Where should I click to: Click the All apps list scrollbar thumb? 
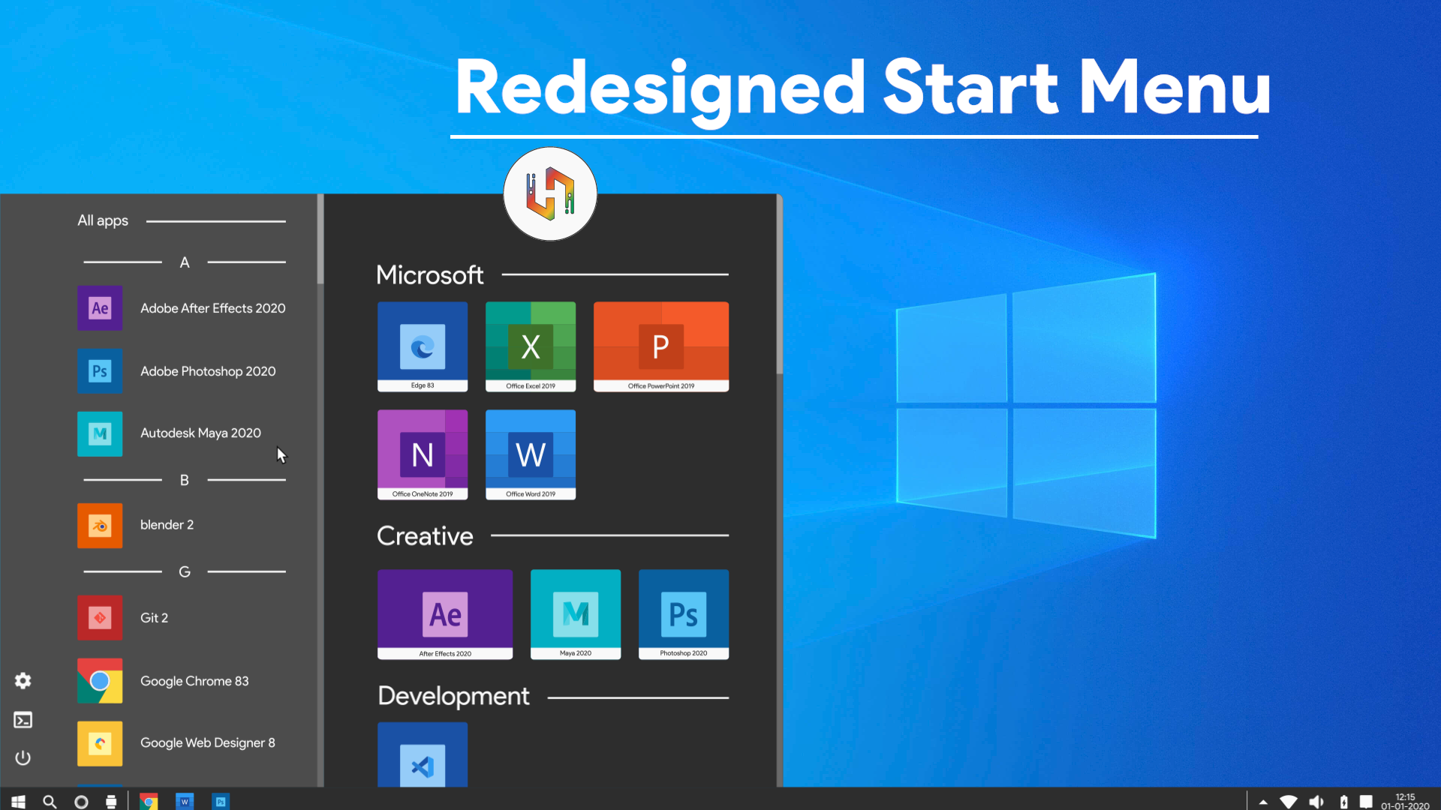(x=320, y=239)
